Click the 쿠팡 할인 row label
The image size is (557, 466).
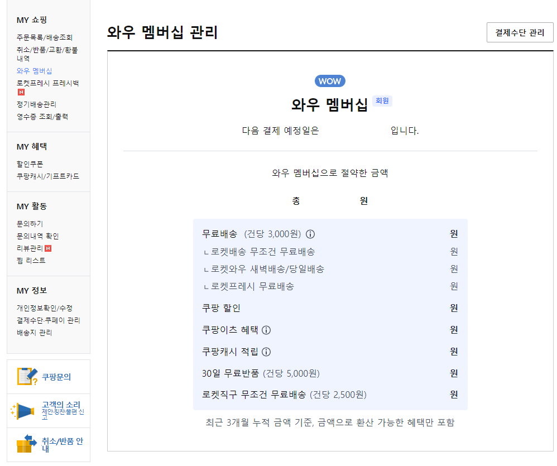click(x=221, y=308)
